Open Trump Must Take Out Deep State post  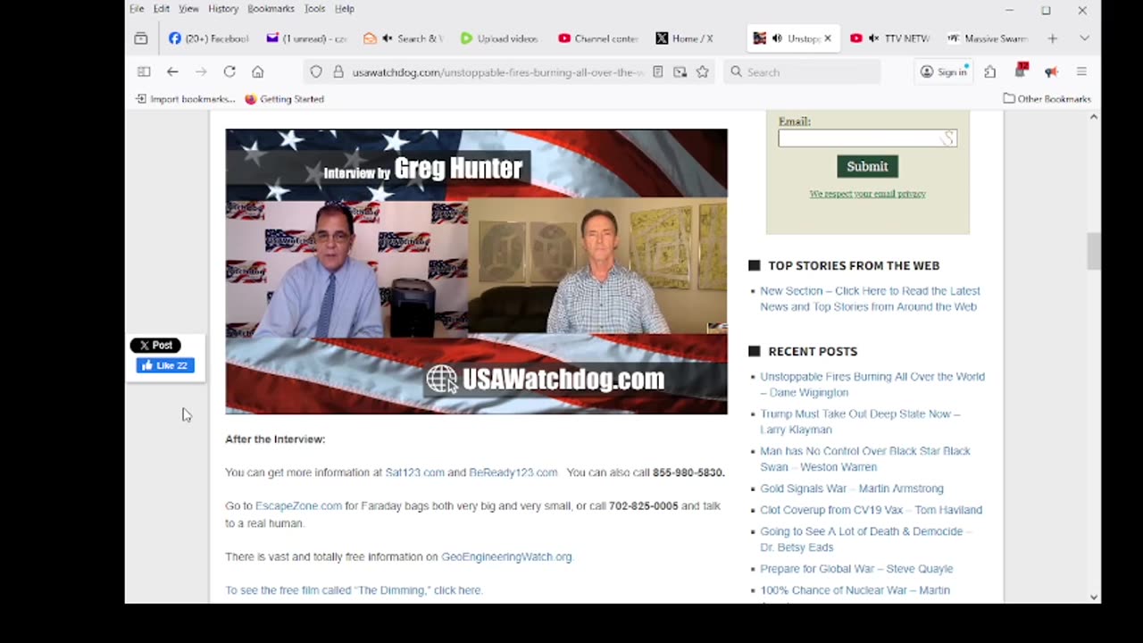[x=860, y=422]
